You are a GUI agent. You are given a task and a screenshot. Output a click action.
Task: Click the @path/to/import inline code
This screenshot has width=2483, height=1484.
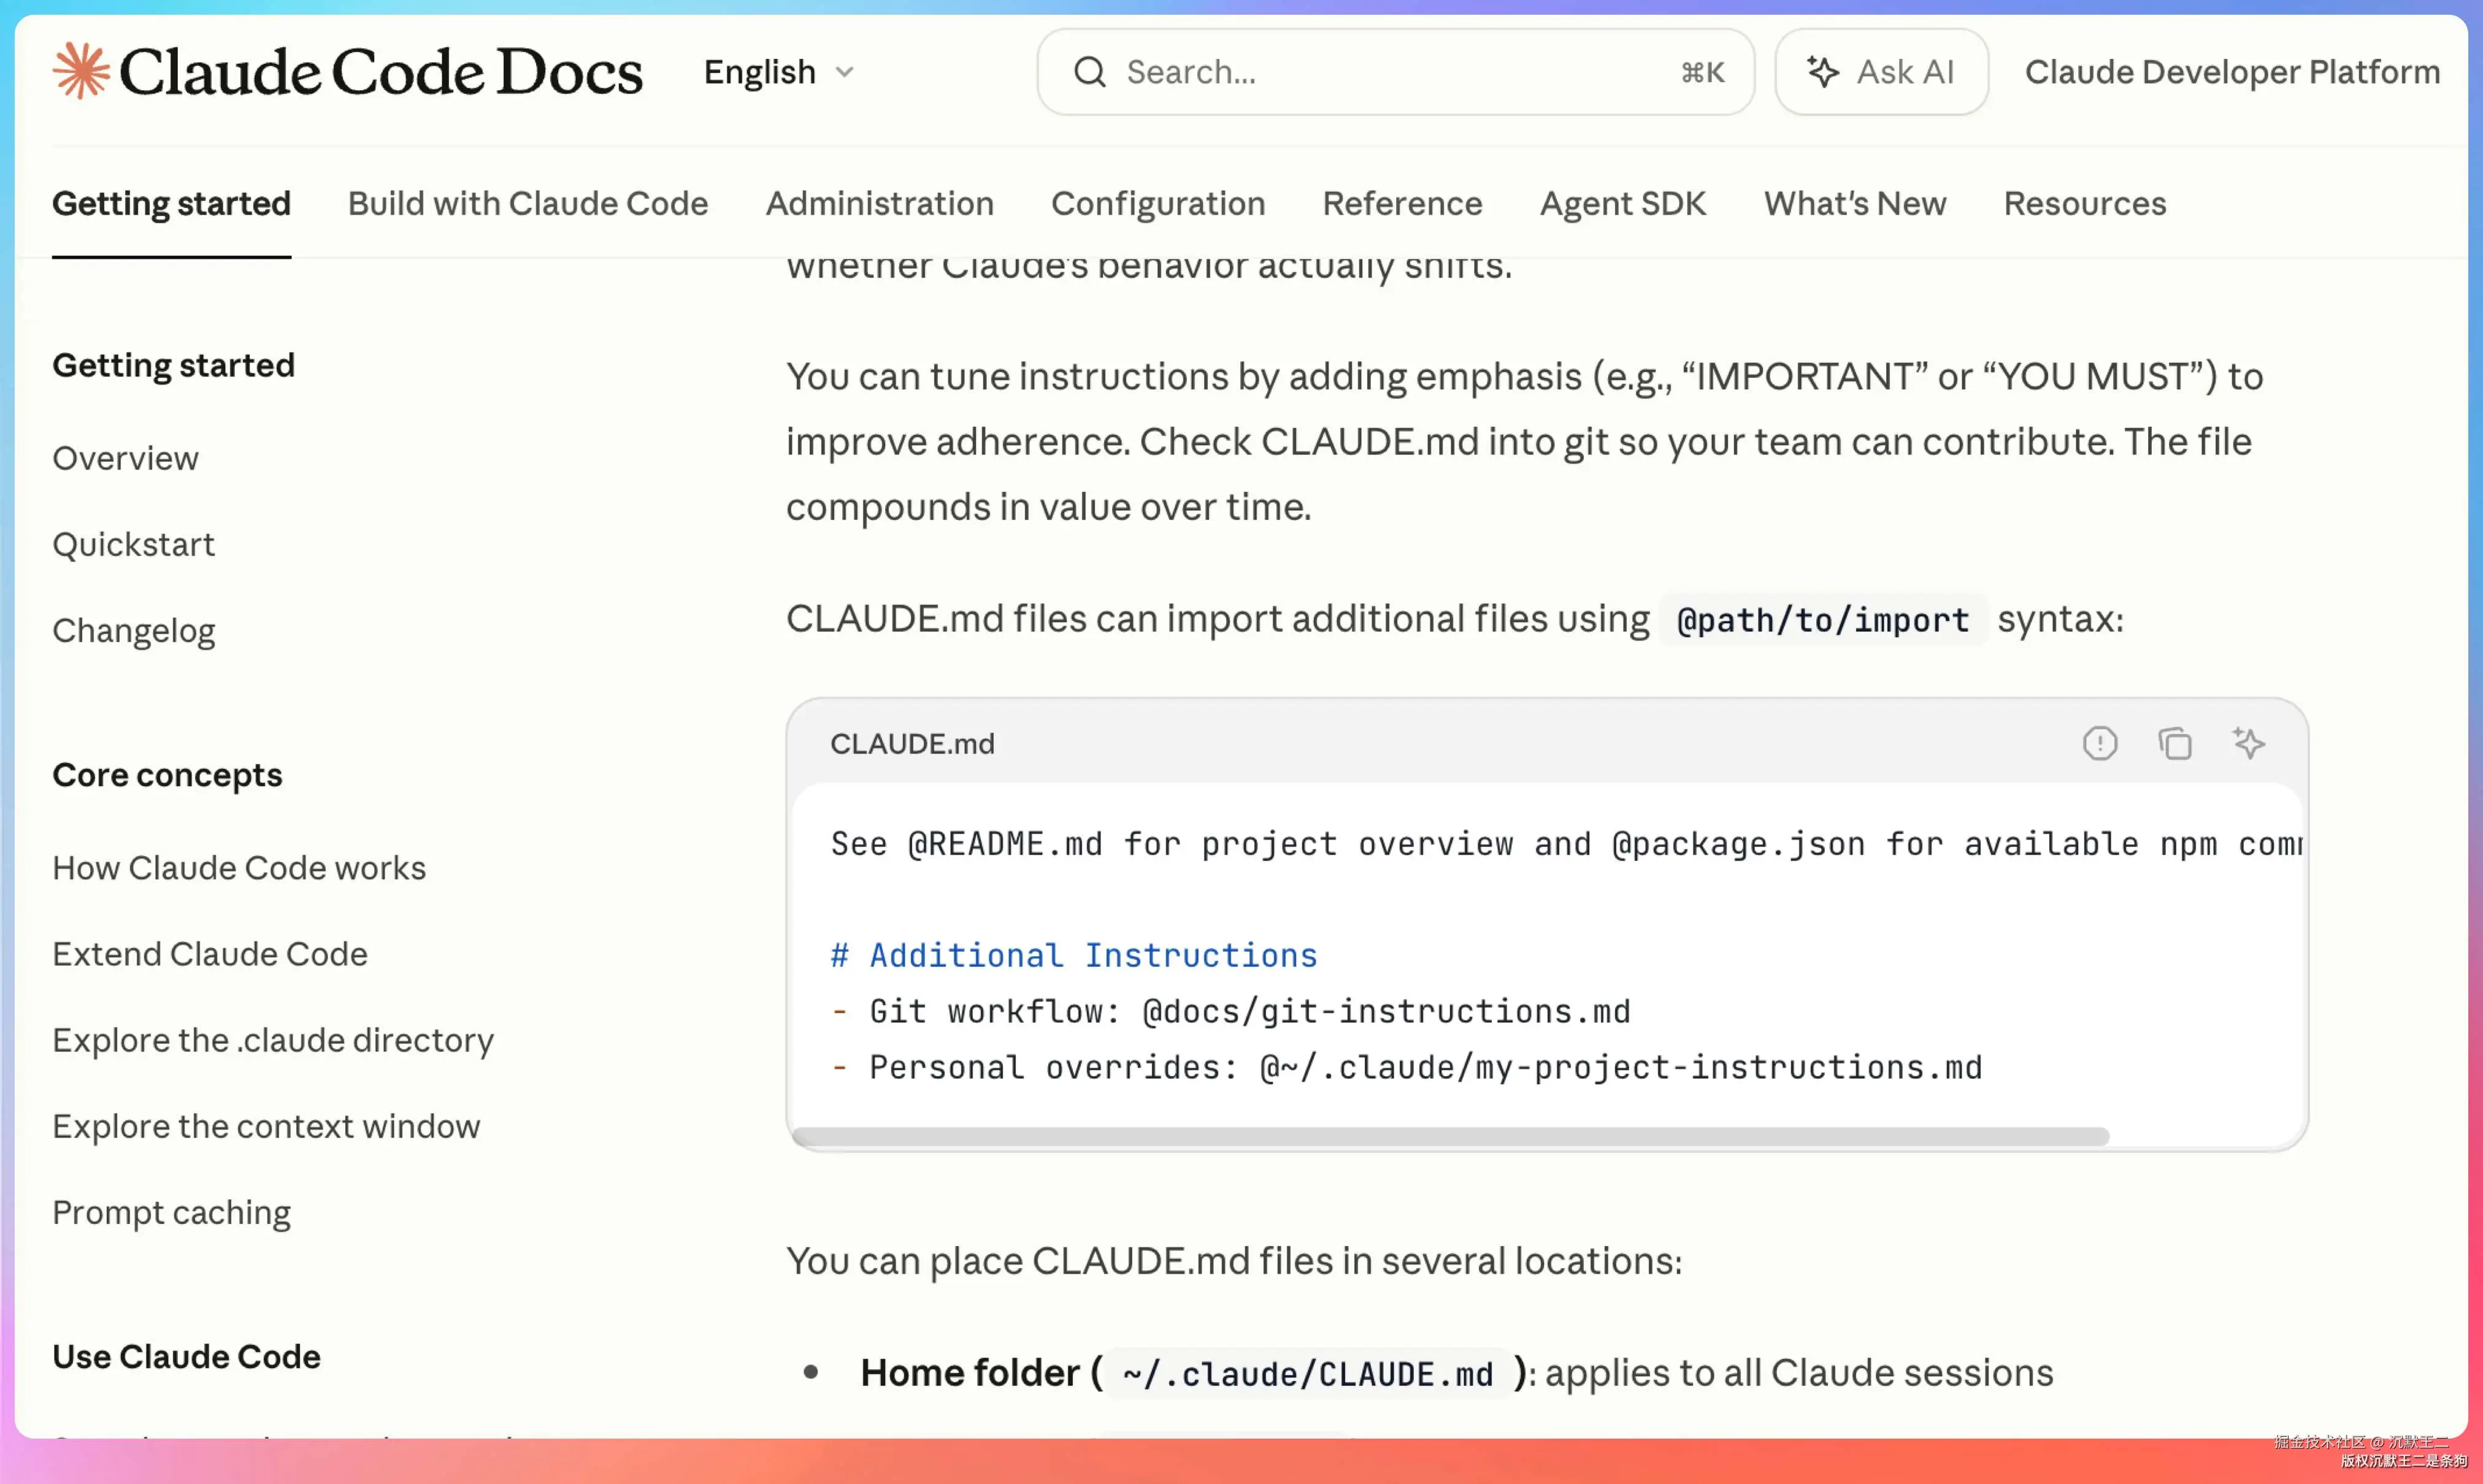click(1823, 620)
